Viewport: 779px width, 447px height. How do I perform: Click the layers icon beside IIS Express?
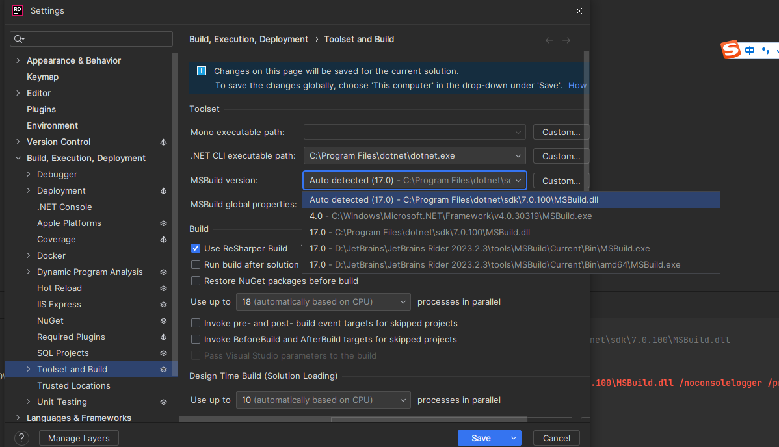tap(163, 305)
